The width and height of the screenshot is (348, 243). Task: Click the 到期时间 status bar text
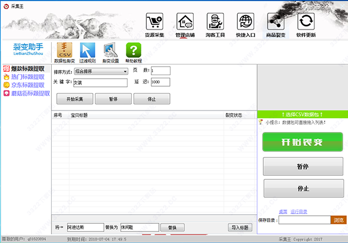tap(97, 239)
